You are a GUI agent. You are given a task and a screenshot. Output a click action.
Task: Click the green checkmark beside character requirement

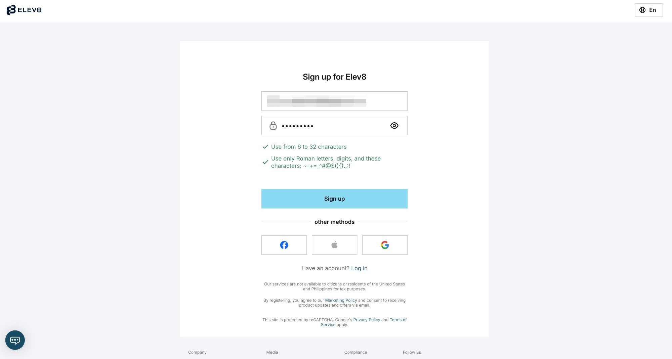click(x=266, y=147)
